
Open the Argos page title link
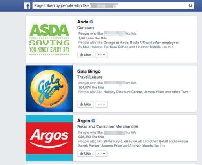tap(84, 121)
